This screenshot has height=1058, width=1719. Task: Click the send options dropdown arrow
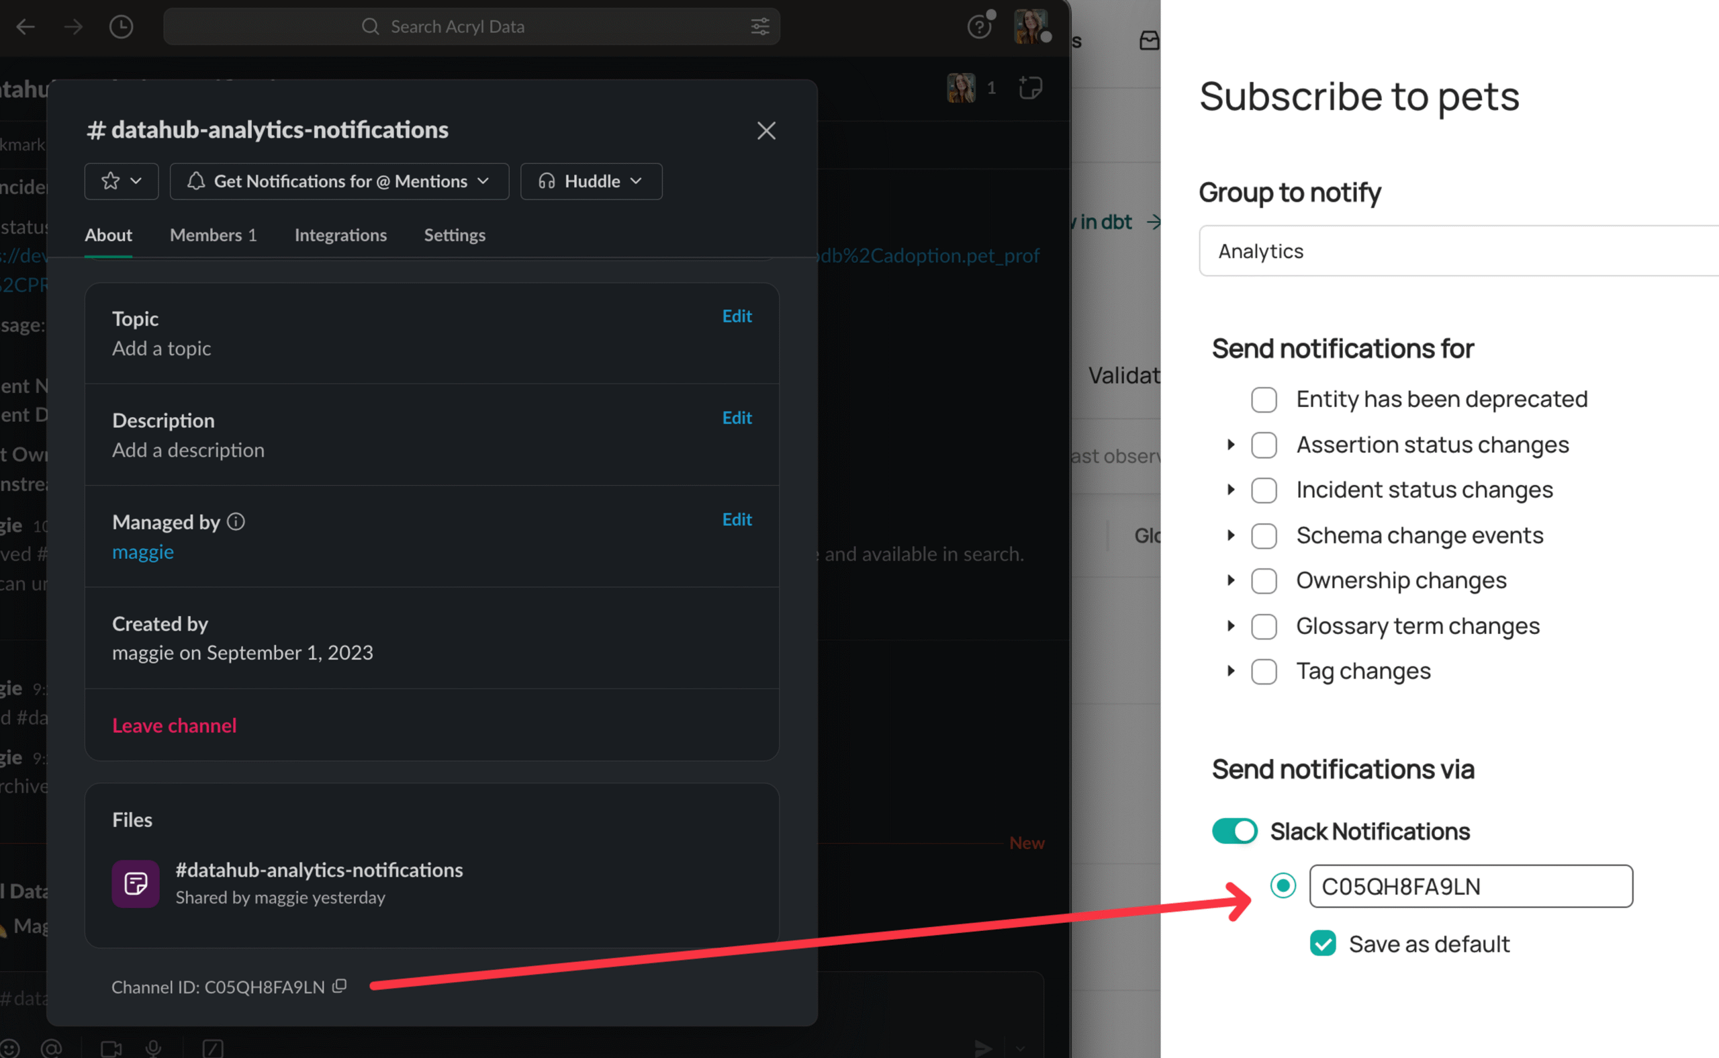point(1021,1048)
